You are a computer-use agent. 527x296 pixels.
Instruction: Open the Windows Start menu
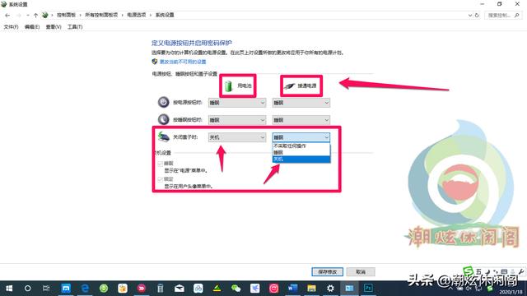pos(9,289)
